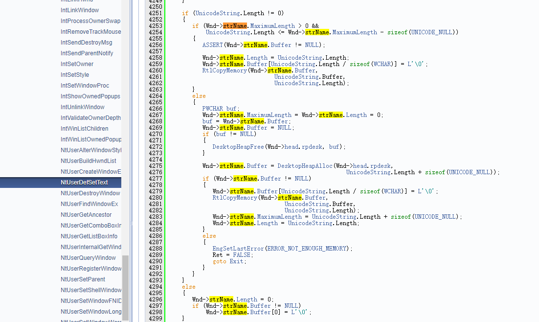This screenshot has width=539, height=322.
Task: Click Ret variable on line 4289
Action: (218, 255)
